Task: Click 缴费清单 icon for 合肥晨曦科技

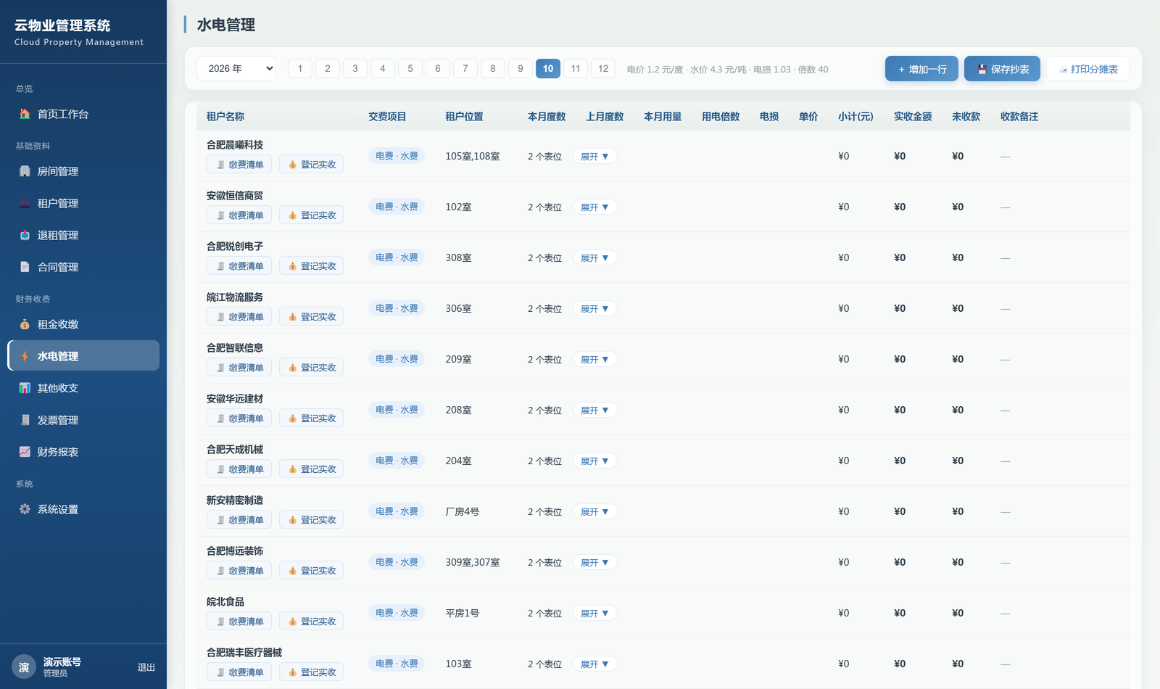Action: (220, 165)
